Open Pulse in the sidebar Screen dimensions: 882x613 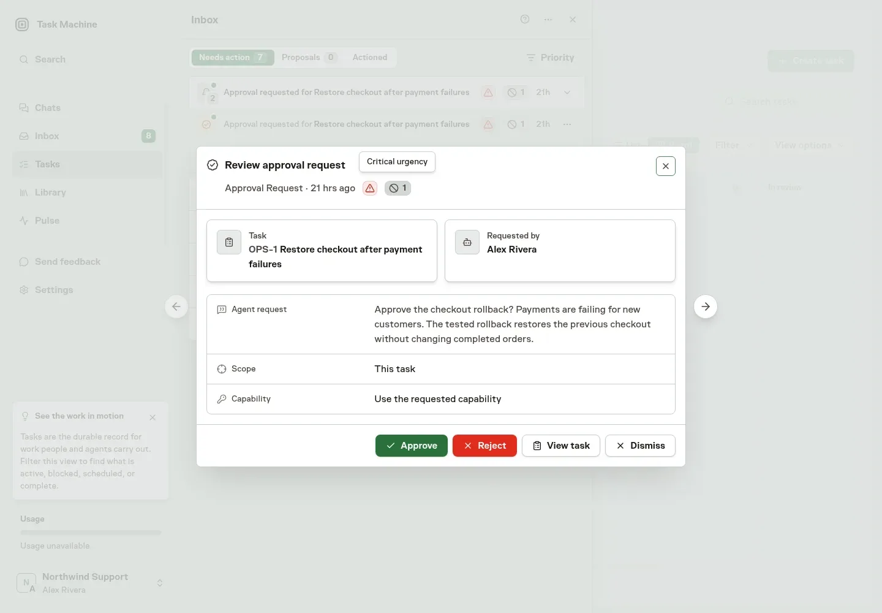point(87,221)
